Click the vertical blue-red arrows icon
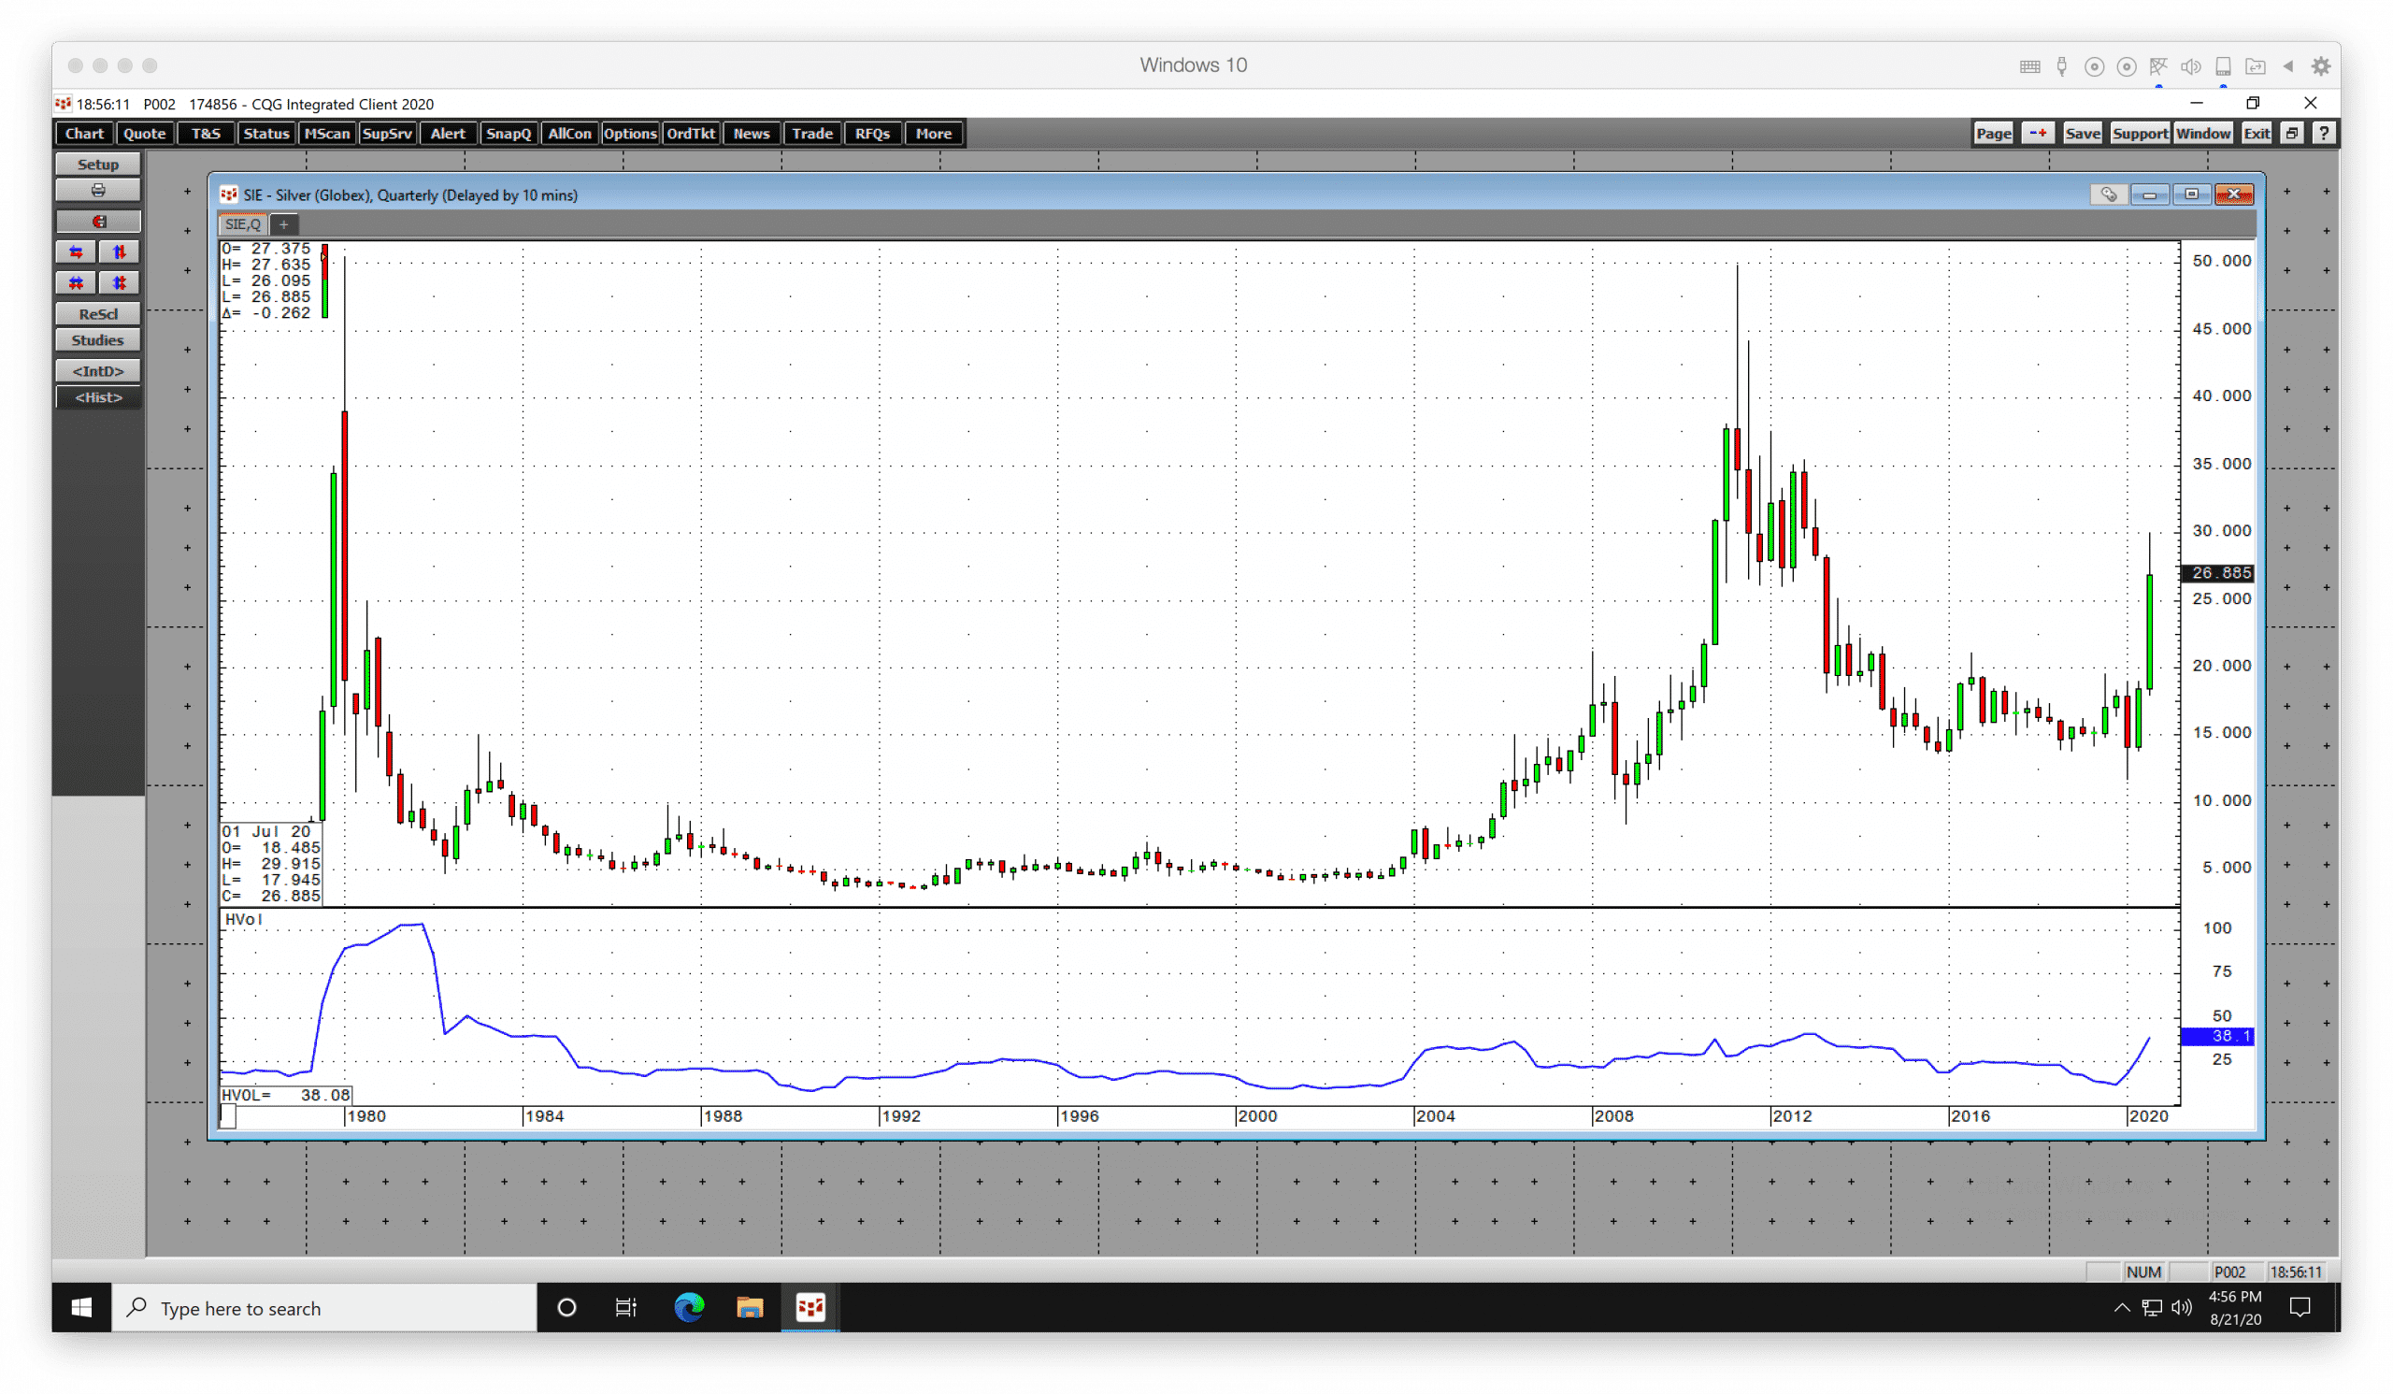The height and width of the screenshot is (1394, 2393). tap(119, 252)
